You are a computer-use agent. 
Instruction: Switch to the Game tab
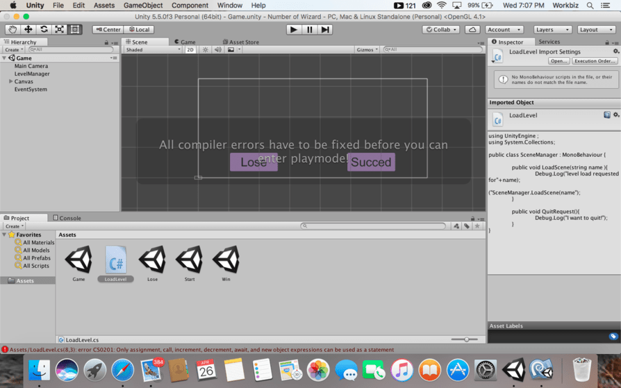[185, 42]
